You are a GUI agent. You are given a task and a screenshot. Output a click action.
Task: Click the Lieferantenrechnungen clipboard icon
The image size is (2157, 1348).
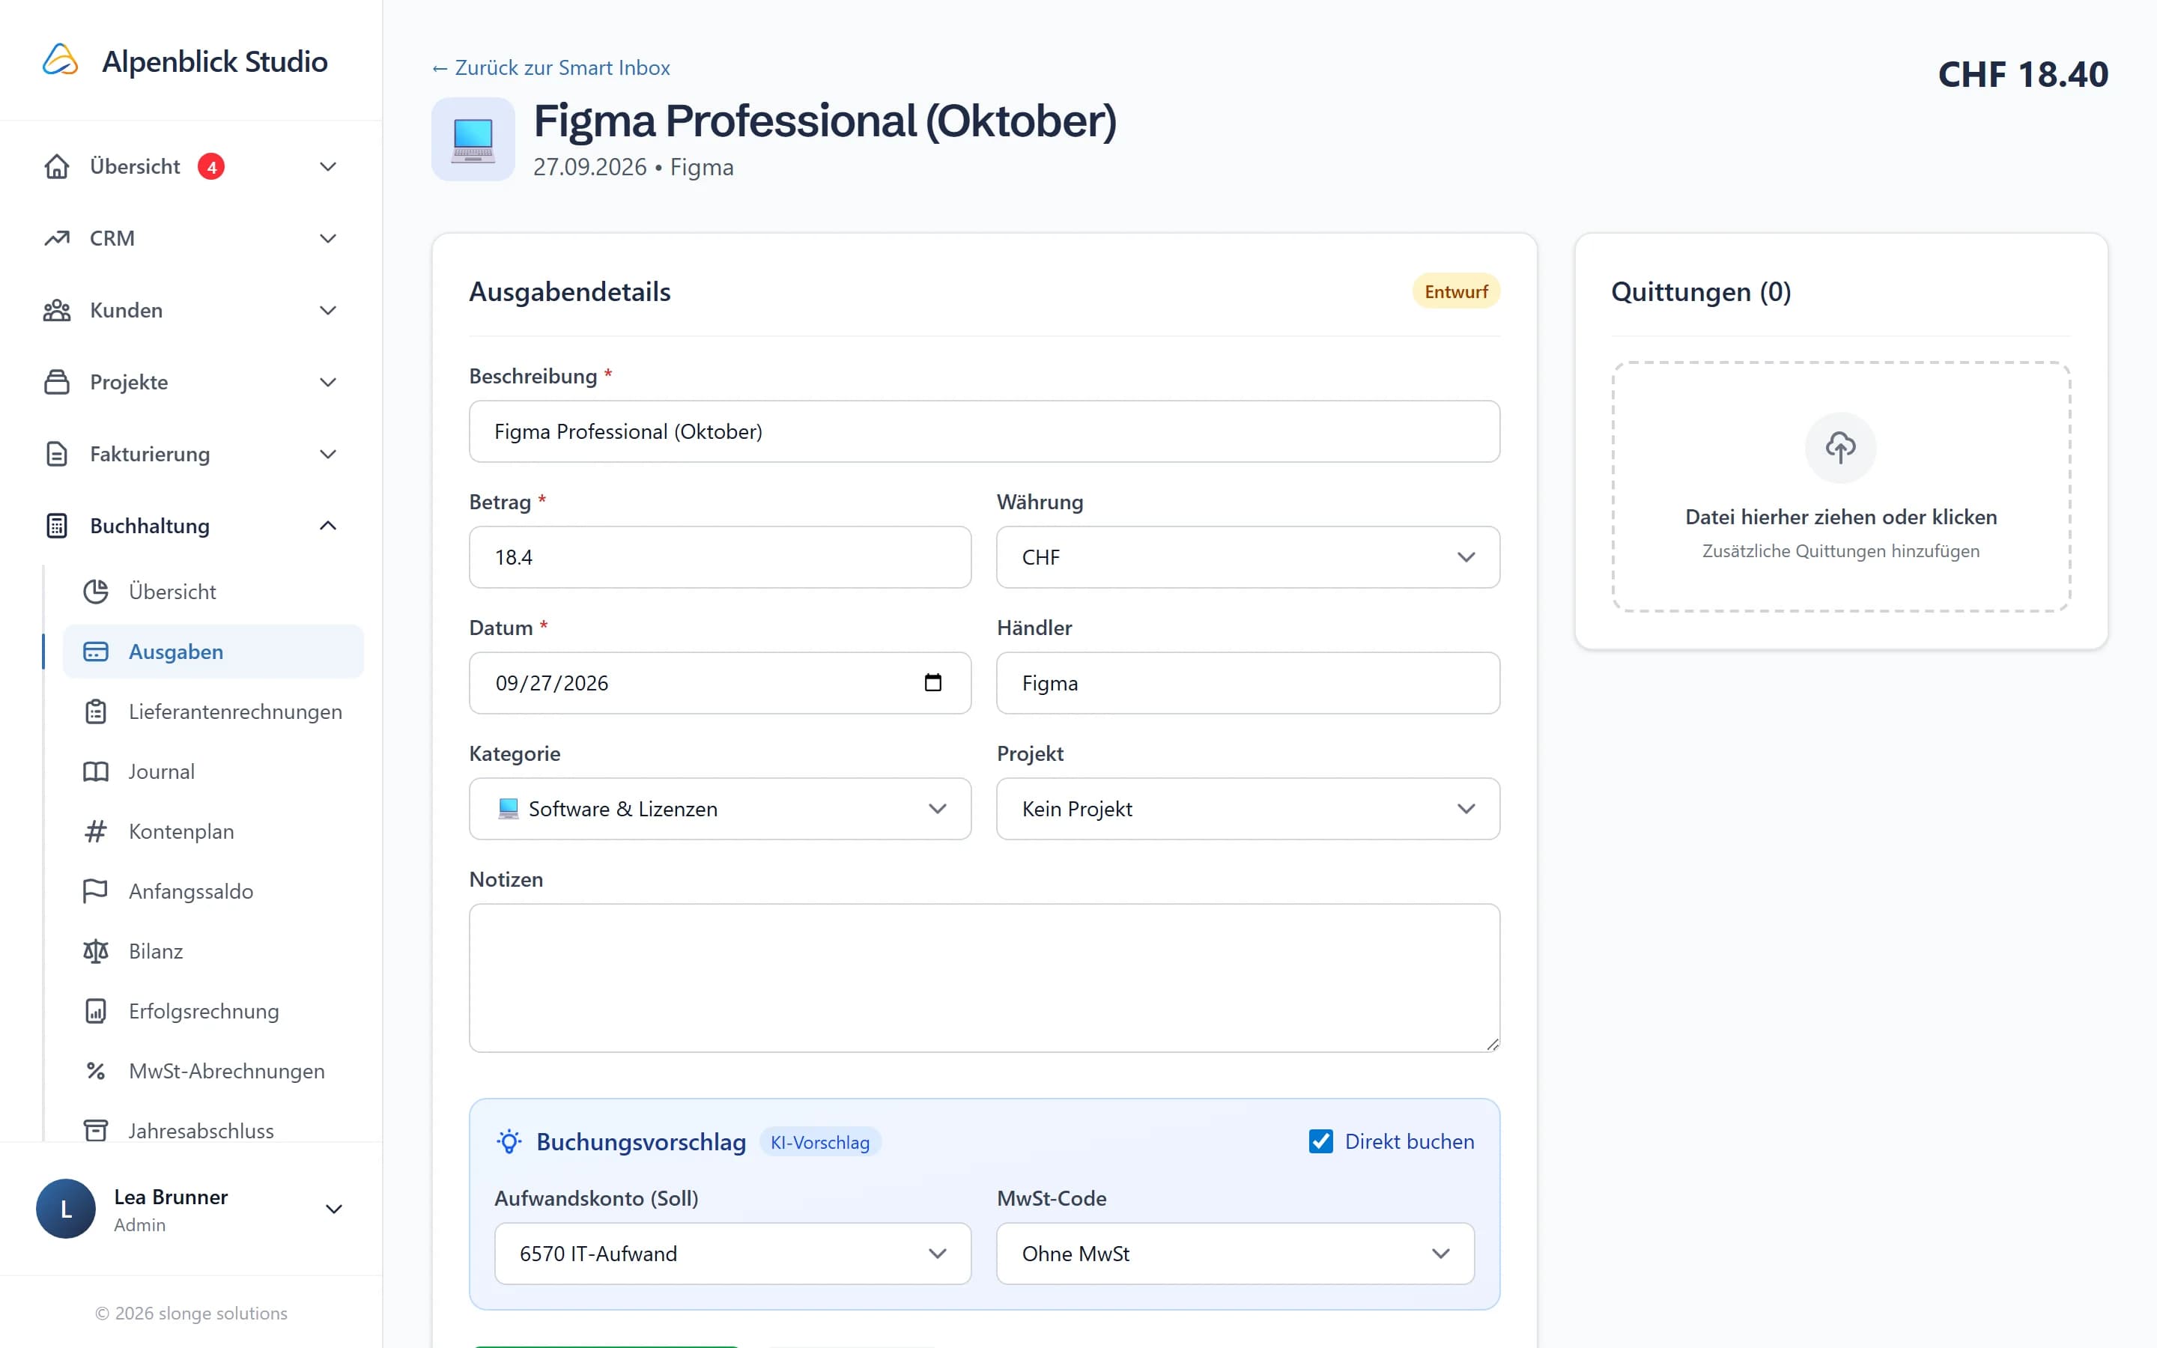[95, 711]
